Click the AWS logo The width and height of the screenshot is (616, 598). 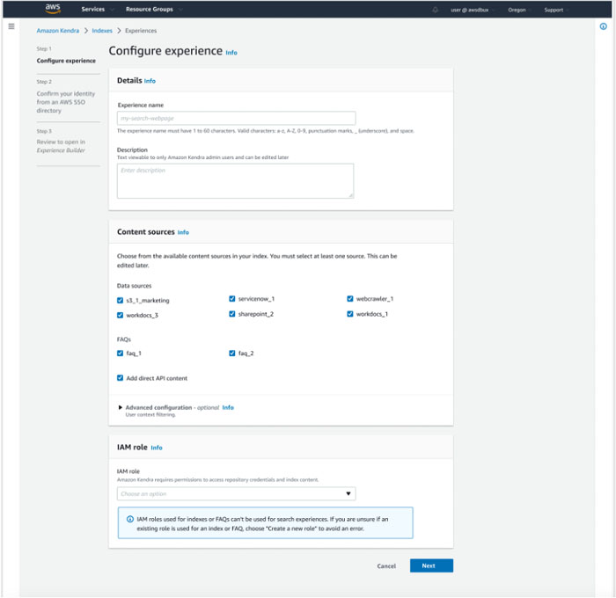(x=53, y=9)
